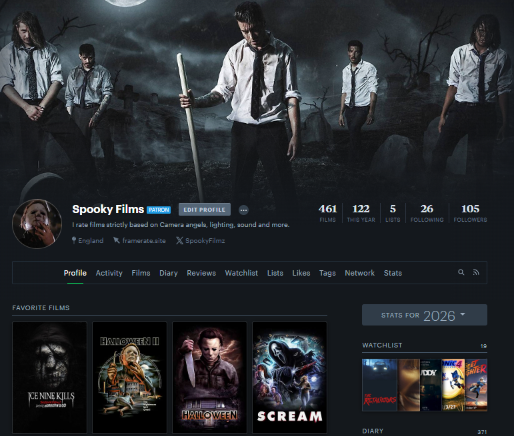Open the Reviews tab
This screenshot has height=436, width=514.
(201, 273)
